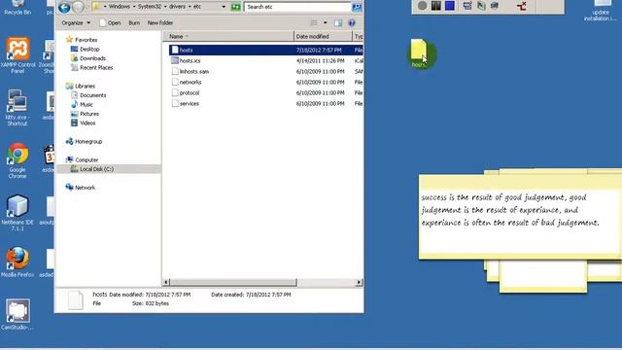Open the Videos library
The width and height of the screenshot is (622, 350).
coord(84,123)
